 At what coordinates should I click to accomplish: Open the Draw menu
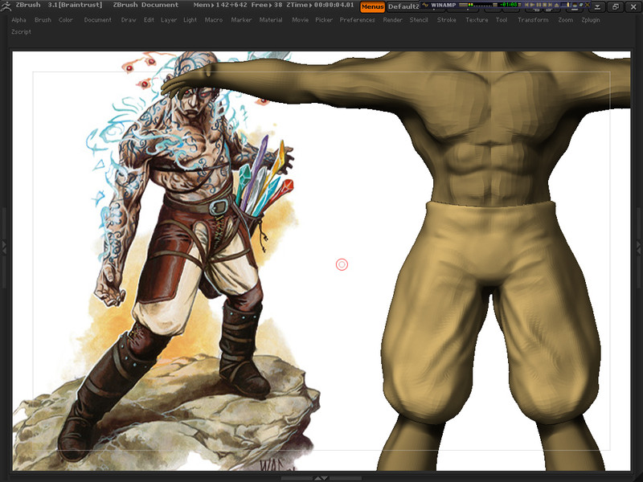(x=129, y=19)
